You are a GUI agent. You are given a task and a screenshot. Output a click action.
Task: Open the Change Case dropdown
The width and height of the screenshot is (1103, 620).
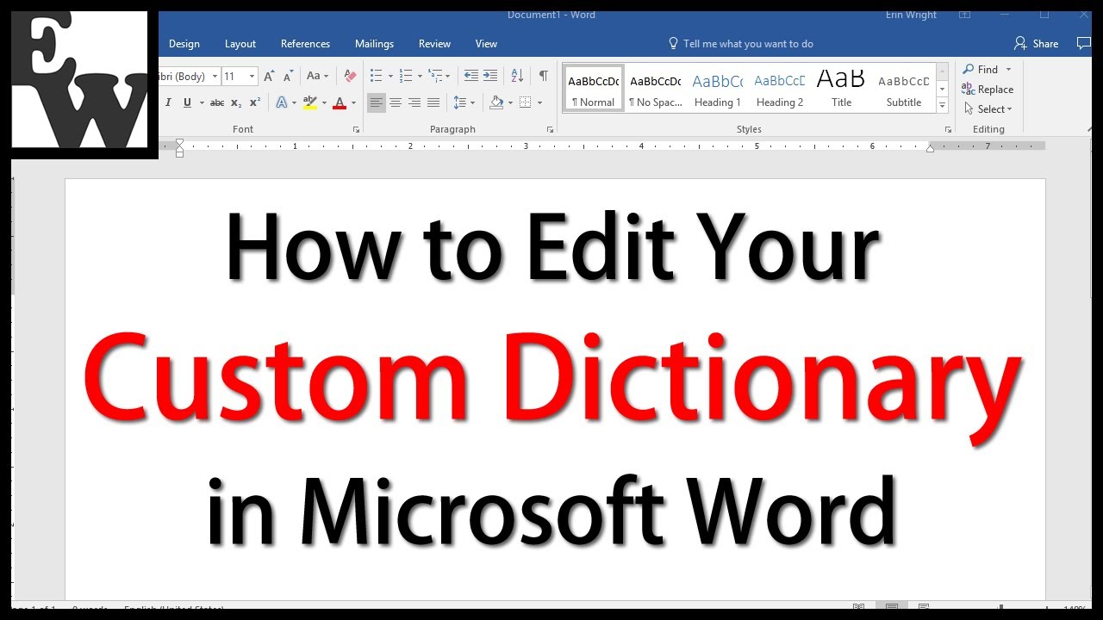(317, 76)
